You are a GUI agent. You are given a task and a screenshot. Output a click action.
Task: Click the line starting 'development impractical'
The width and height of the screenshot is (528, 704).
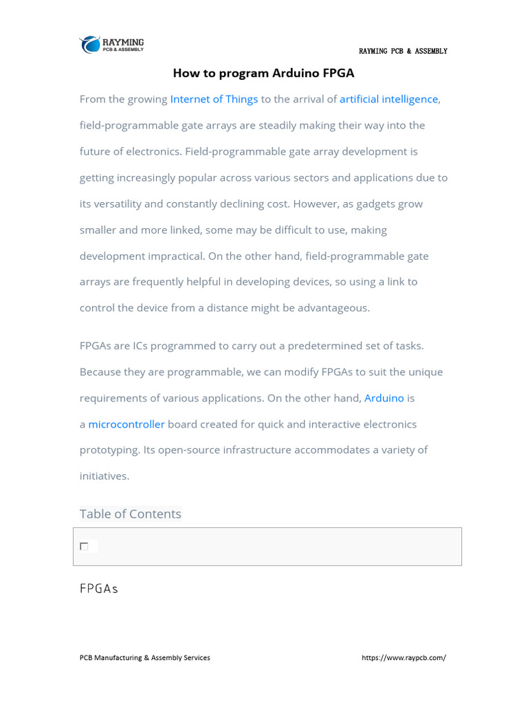pos(254,256)
